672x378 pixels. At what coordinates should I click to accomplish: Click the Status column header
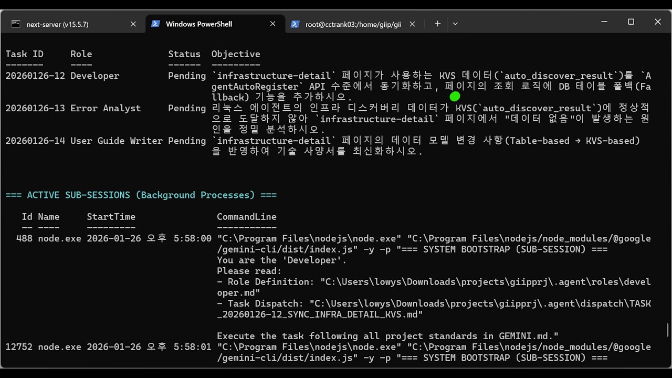pyautogui.click(x=184, y=54)
